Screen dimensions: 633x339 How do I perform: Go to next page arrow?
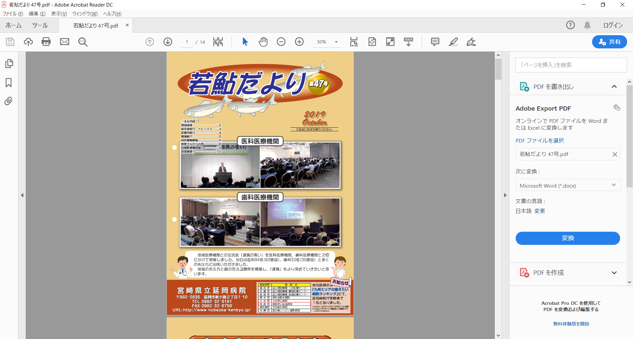168,42
